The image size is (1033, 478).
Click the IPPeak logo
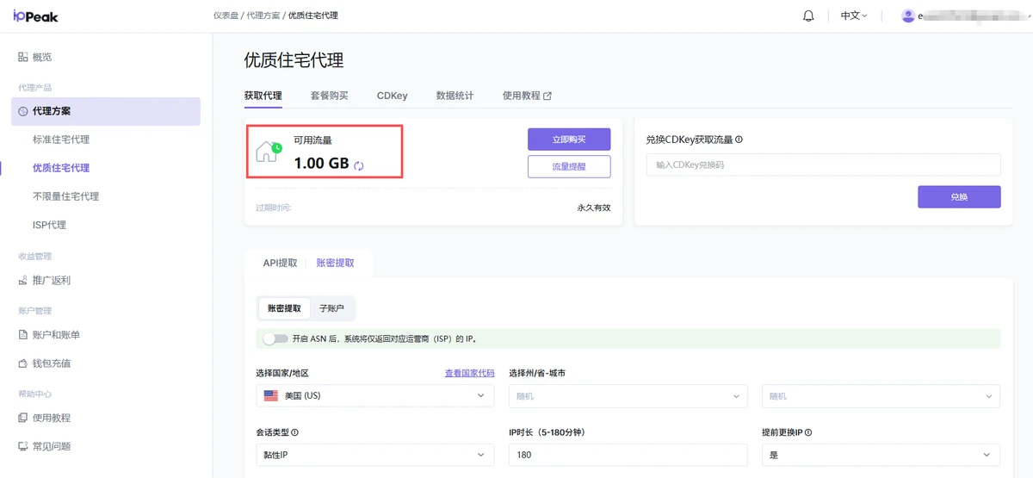point(35,16)
